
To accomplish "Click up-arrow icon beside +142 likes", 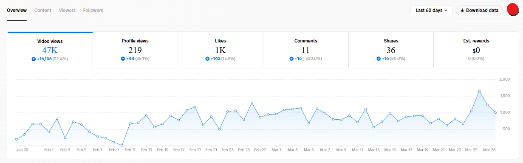I will 207,59.
